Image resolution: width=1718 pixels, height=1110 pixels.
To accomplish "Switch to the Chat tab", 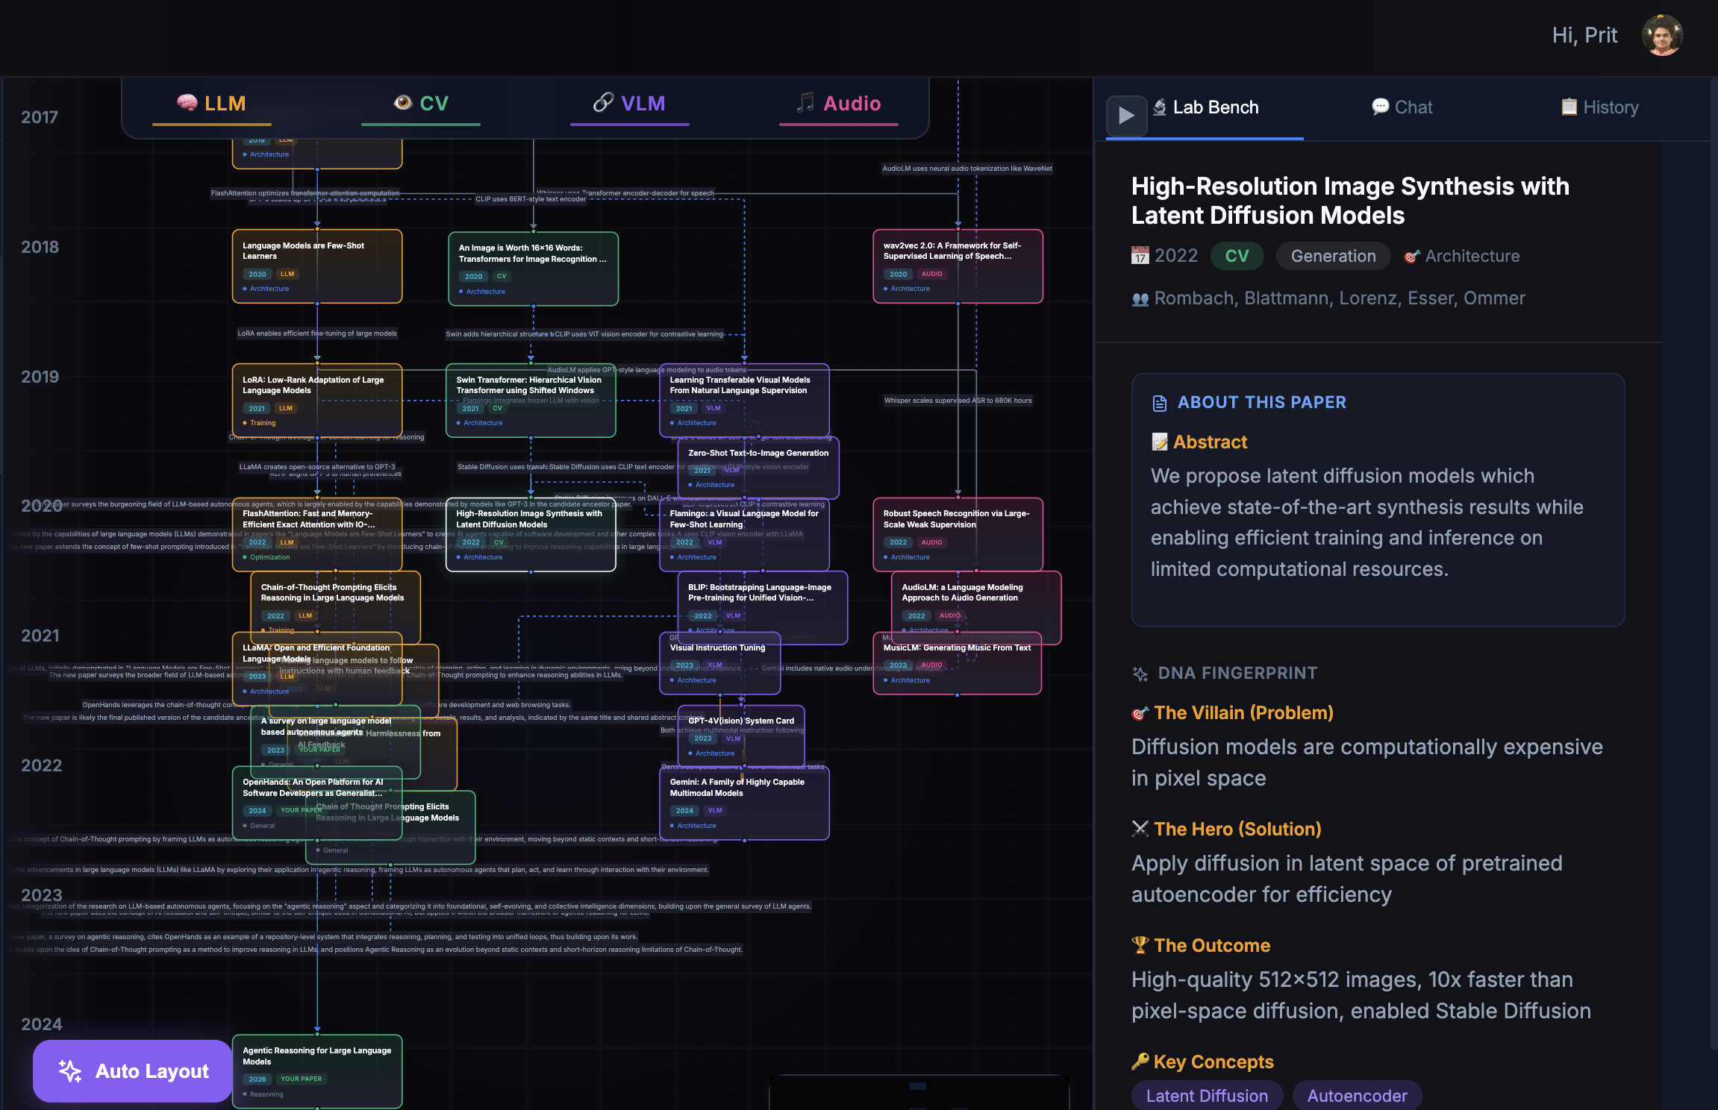I will (x=1402, y=107).
